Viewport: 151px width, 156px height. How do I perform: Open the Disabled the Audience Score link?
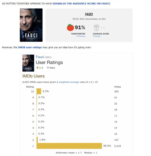82,4
